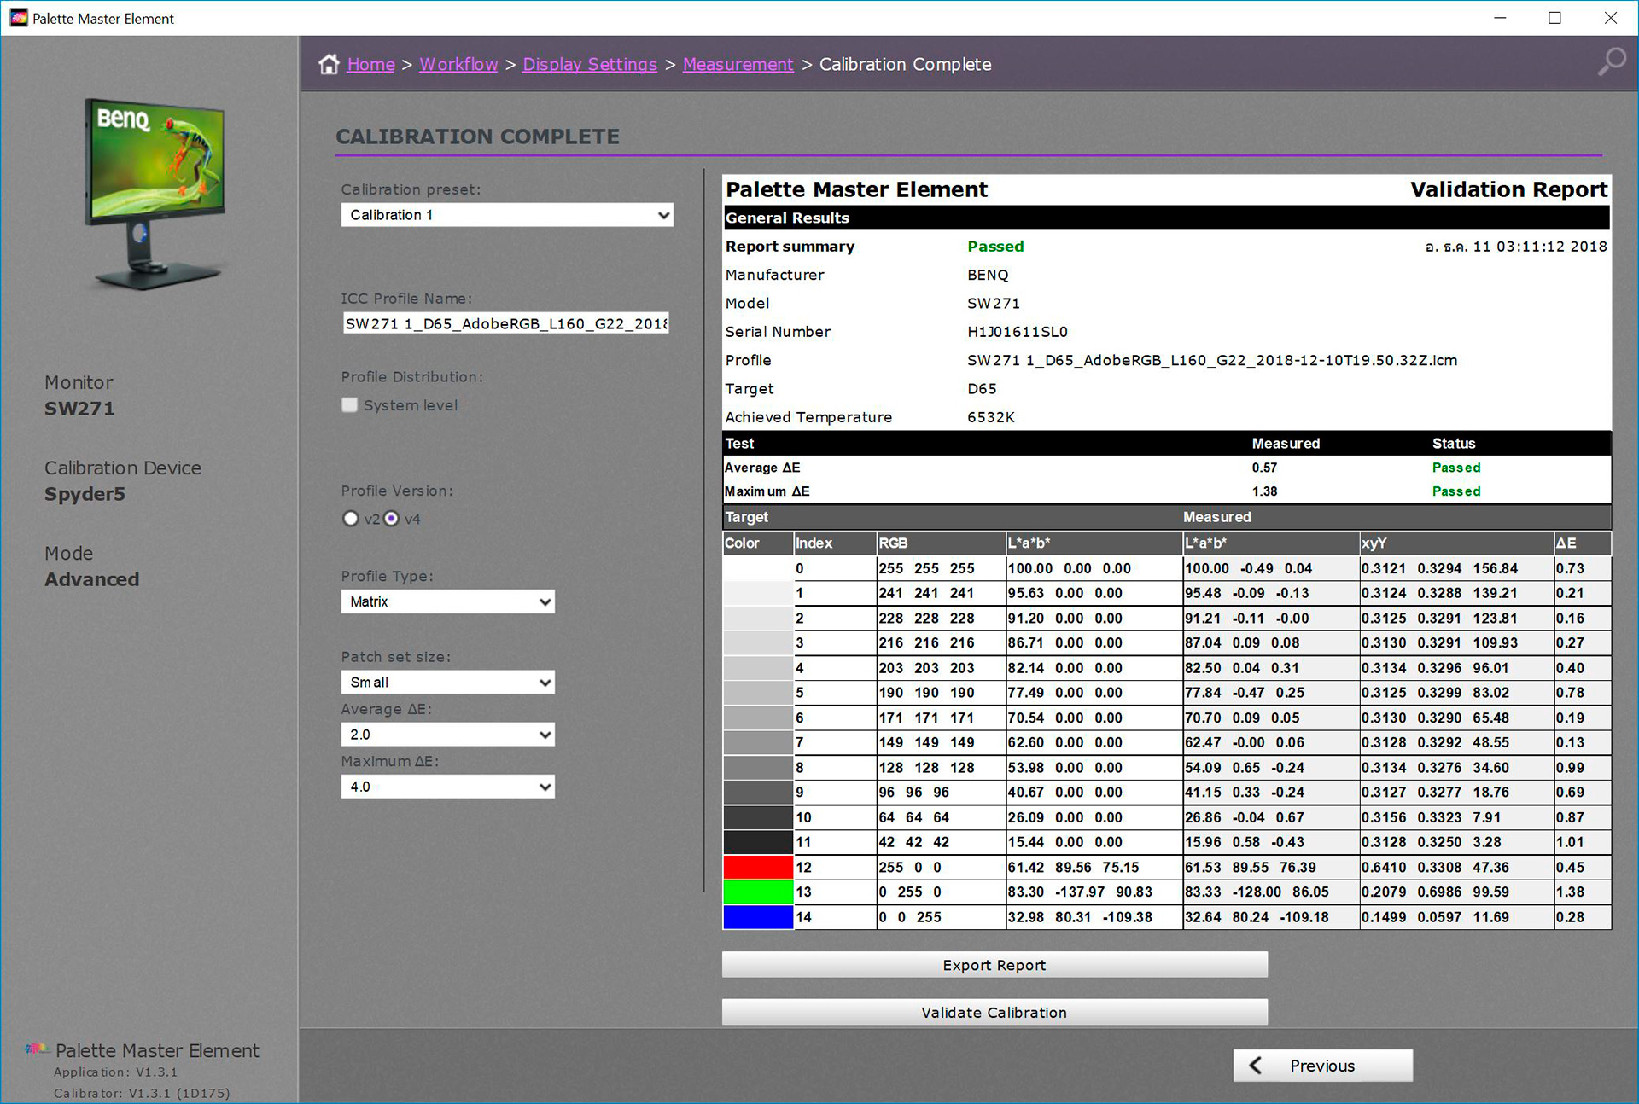The width and height of the screenshot is (1639, 1104).
Task: Click Calibration Device Spyder5 label
Action: point(123,481)
